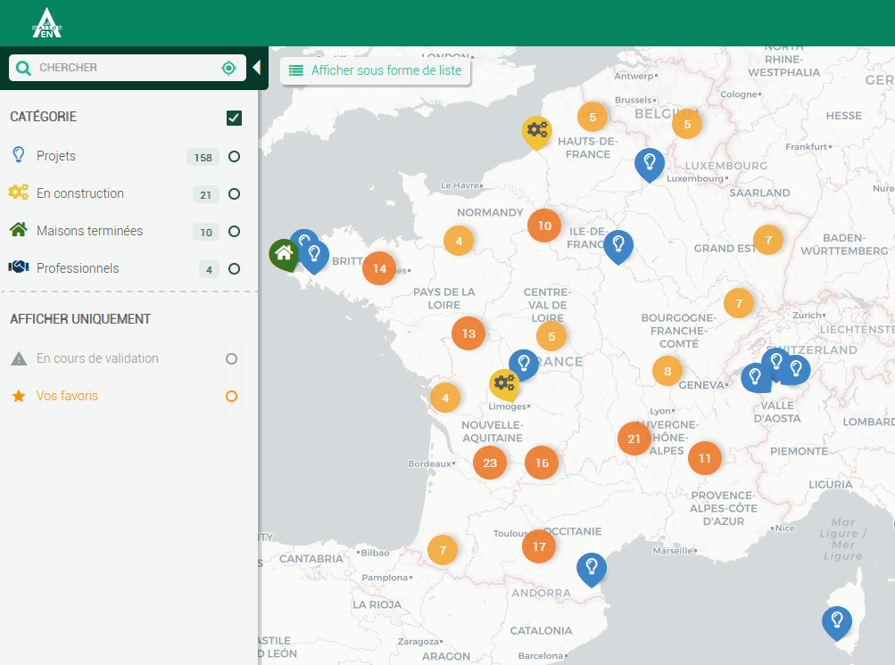
Task: Click the logo in the green header
Action: (x=46, y=23)
